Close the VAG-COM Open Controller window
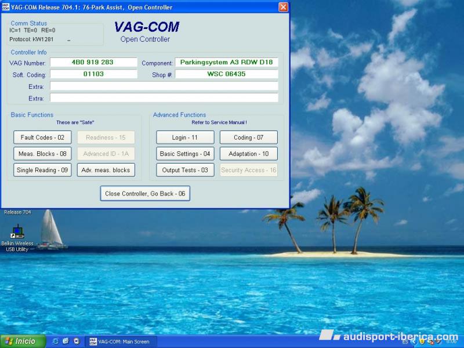464x348 pixels. click(x=283, y=7)
